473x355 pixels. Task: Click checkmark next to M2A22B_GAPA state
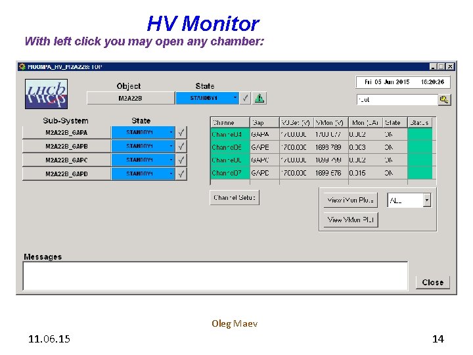coord(181,133)
